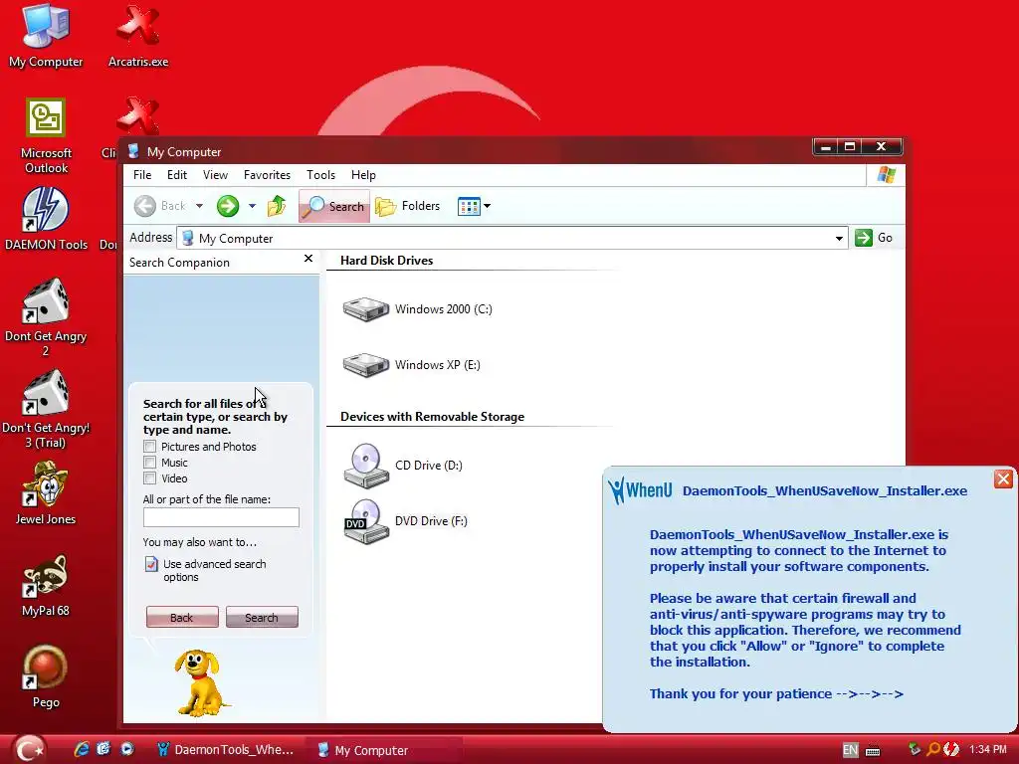Open DVD Drive (F:)
Viewport: 1019px width, 764px height.
tap(406, 521)
